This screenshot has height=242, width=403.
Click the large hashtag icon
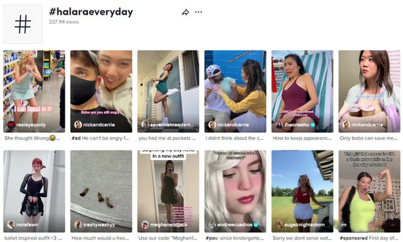point(23,24)
